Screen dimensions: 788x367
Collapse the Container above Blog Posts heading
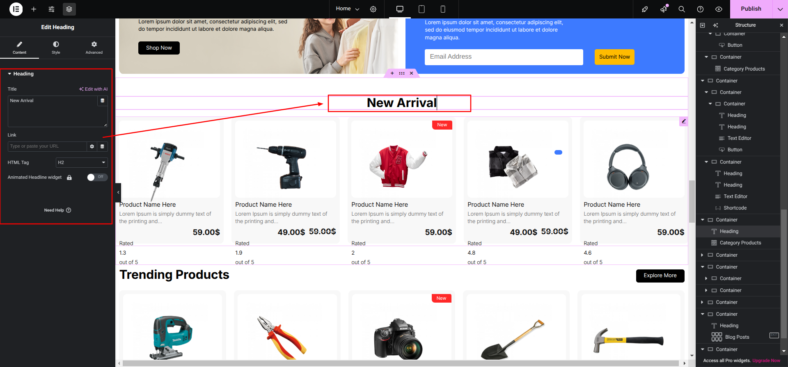pyautogui.click(x=703, y=314)
